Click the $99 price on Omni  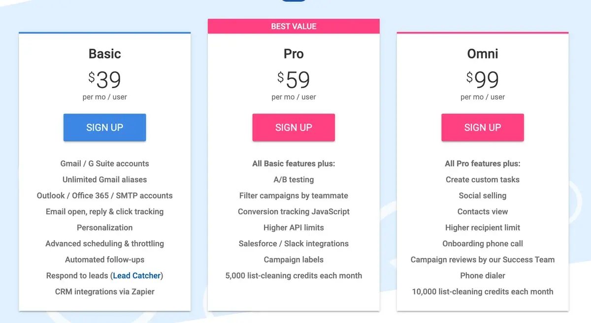point(483,80)
